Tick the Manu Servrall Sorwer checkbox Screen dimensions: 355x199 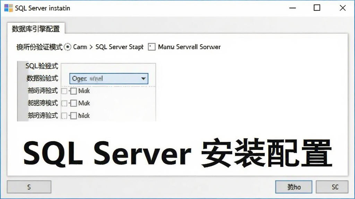(151, 47)
